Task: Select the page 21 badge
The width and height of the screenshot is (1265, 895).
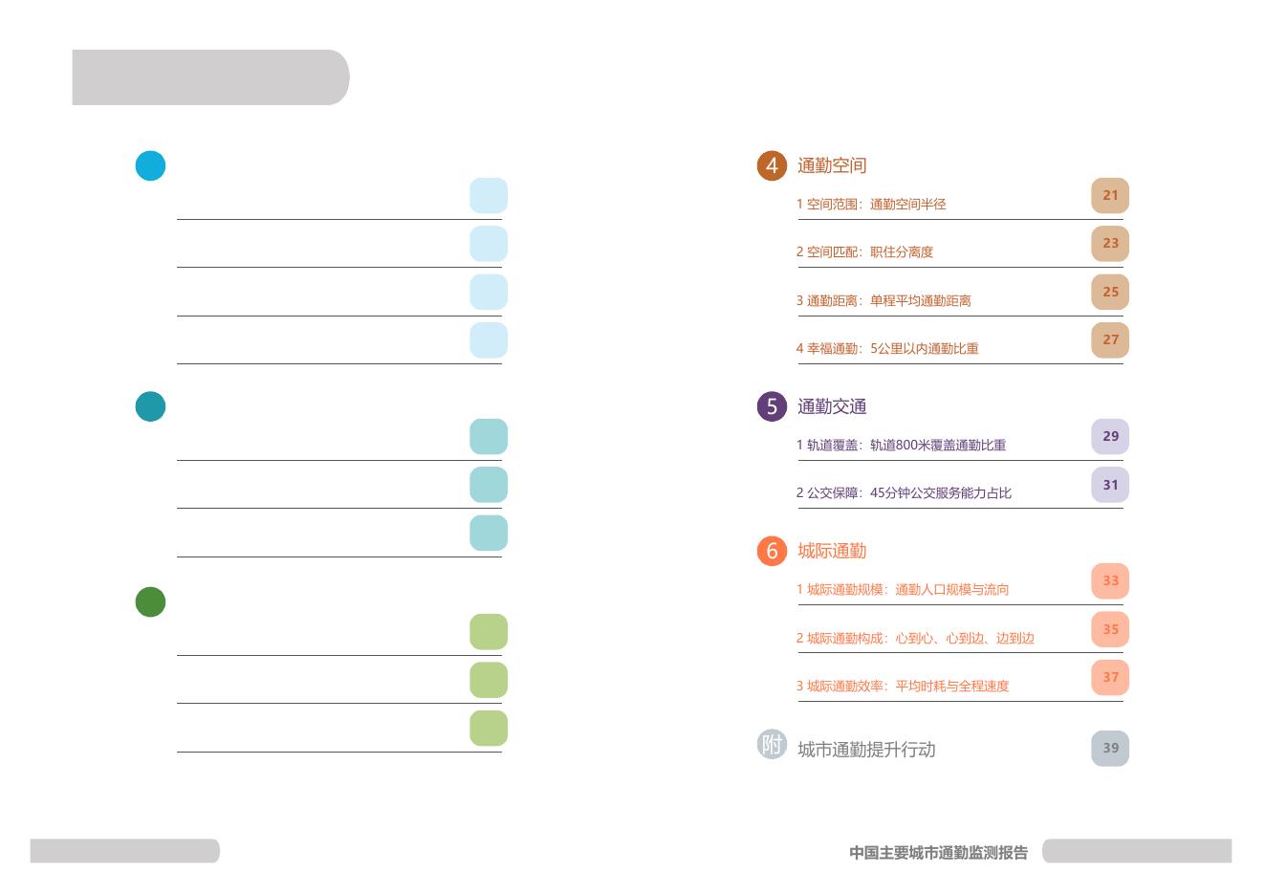Action: coord(1110,195)
